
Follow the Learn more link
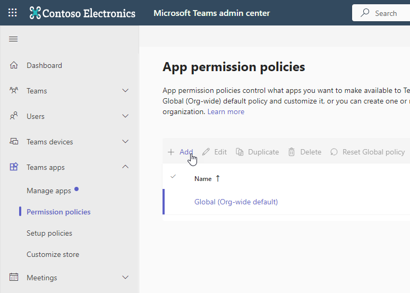click(x=226, y=112)
